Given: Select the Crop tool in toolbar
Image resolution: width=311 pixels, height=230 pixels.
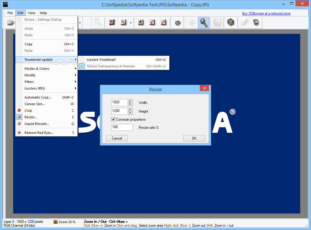Looking at the screenshot, I should click(x=112, y=22).
